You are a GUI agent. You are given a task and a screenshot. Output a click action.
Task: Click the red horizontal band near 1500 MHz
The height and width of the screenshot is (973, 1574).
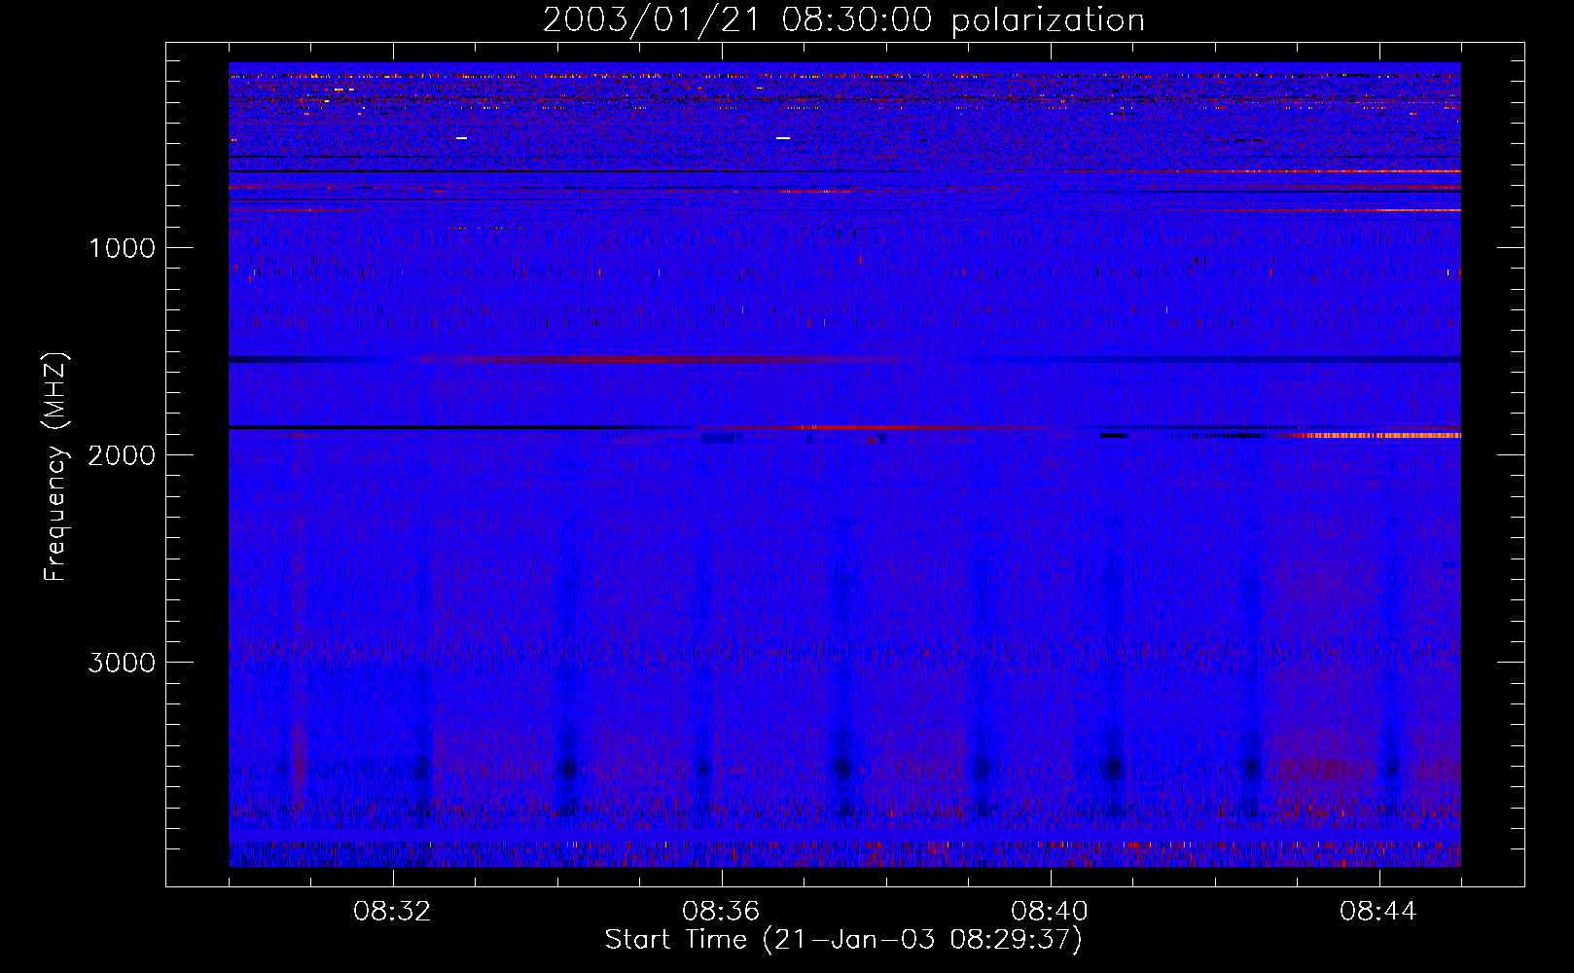pos(662,360)
